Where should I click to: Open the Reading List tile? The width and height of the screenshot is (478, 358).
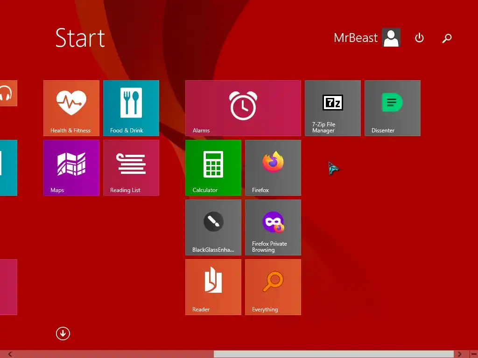point(131,168)
